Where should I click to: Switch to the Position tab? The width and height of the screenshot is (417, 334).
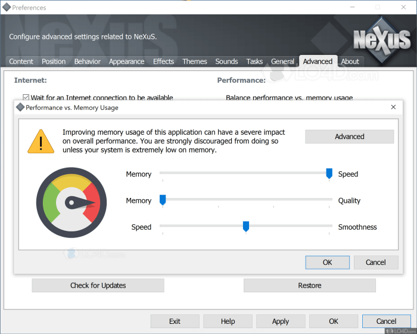pyautogui.click(x=54, y=61)
